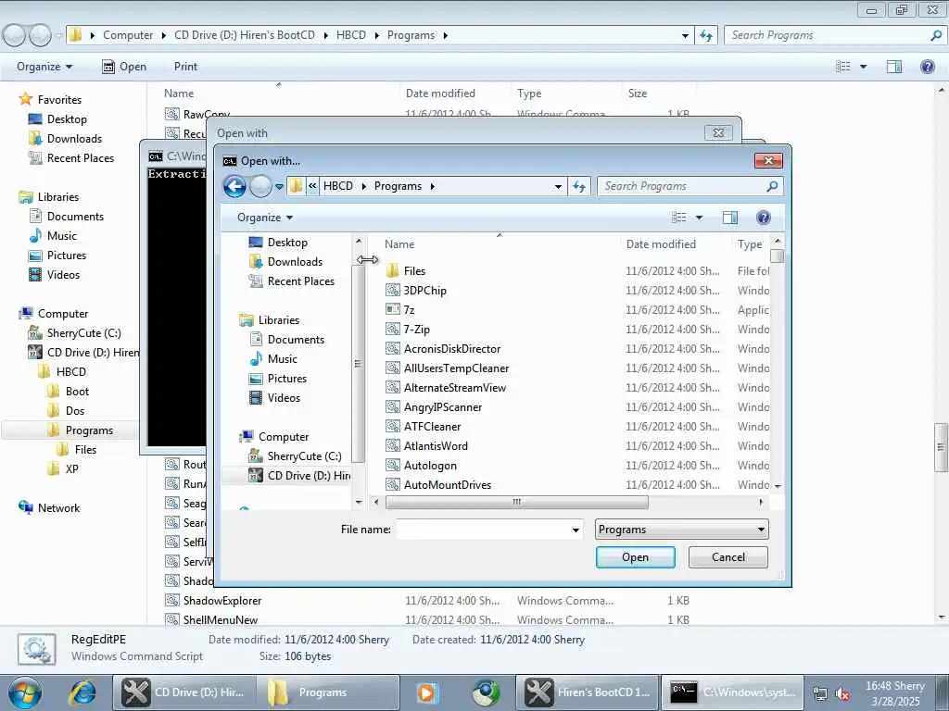Click Back arrow in Open with dialog
949x711 pixels.
coord(234,186)
